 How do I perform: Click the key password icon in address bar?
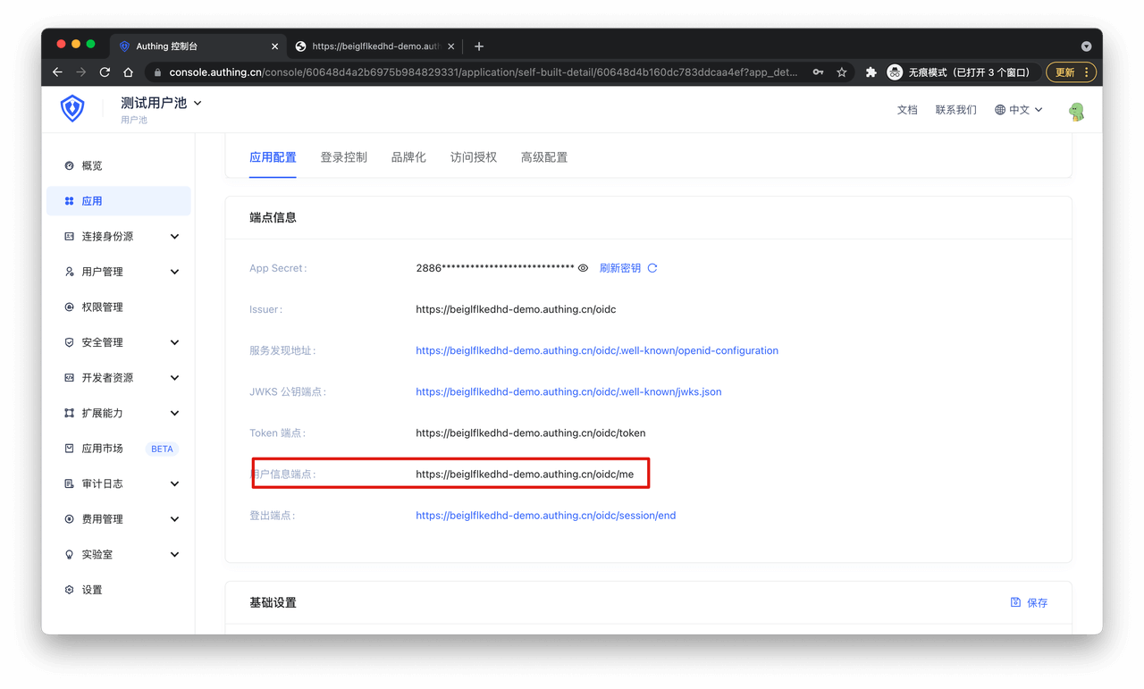coord(818,72)
